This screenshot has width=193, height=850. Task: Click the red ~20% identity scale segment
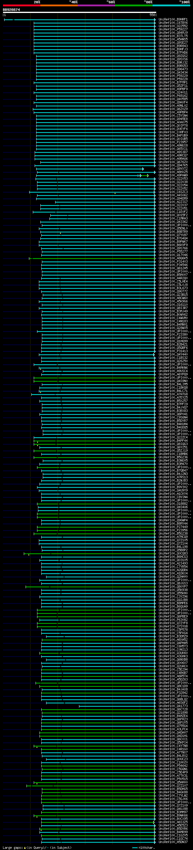click(21, 5)
